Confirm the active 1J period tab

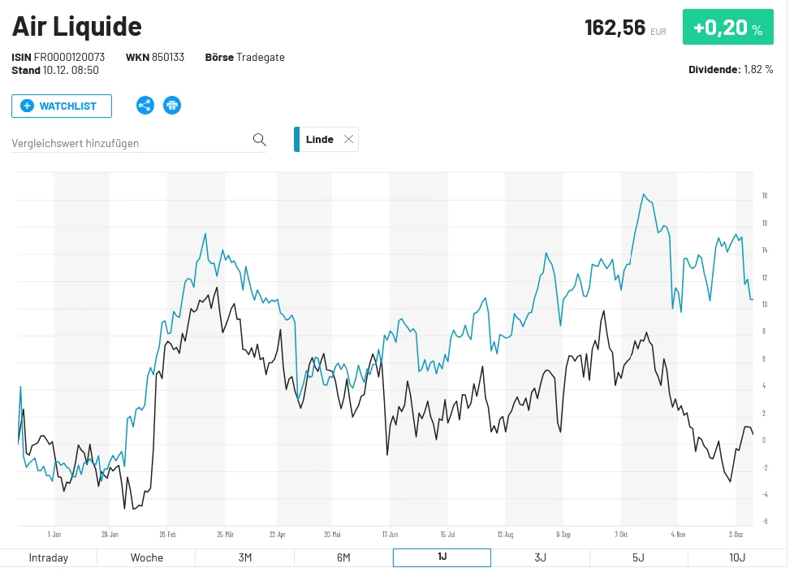(x=442, y=557)
